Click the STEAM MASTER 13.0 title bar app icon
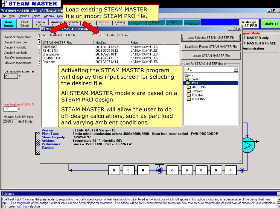The width and height of the screenshot is (280, 210). (x=3, y=10)
